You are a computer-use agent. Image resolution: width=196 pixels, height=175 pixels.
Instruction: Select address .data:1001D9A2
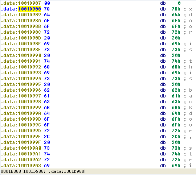pos(21,160)
